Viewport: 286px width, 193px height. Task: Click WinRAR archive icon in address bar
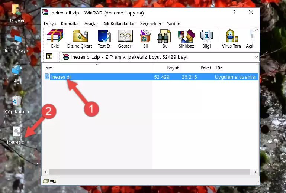pos(66,57)
